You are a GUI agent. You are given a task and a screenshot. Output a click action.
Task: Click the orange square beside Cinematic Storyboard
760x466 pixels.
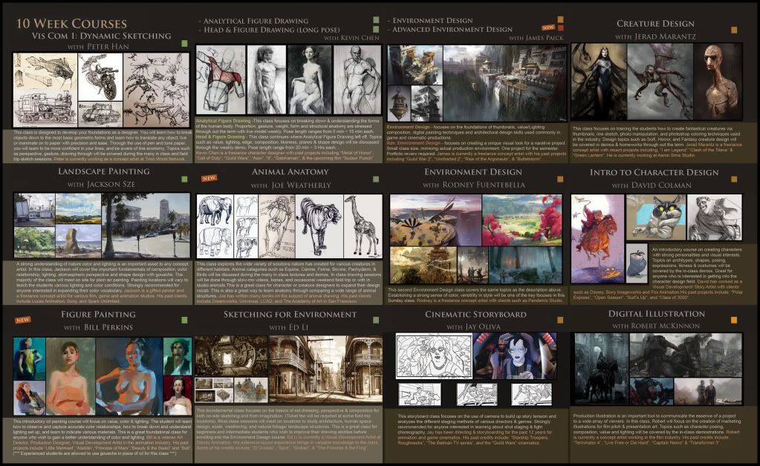pos(560,320)
